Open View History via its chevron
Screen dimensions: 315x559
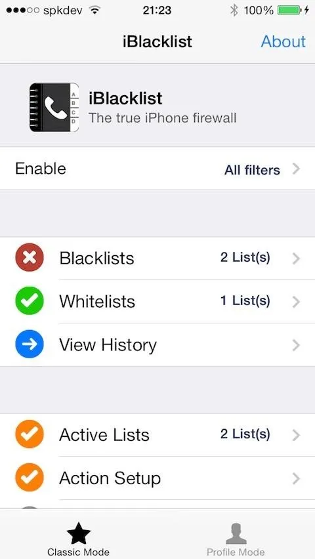(296, 345)
